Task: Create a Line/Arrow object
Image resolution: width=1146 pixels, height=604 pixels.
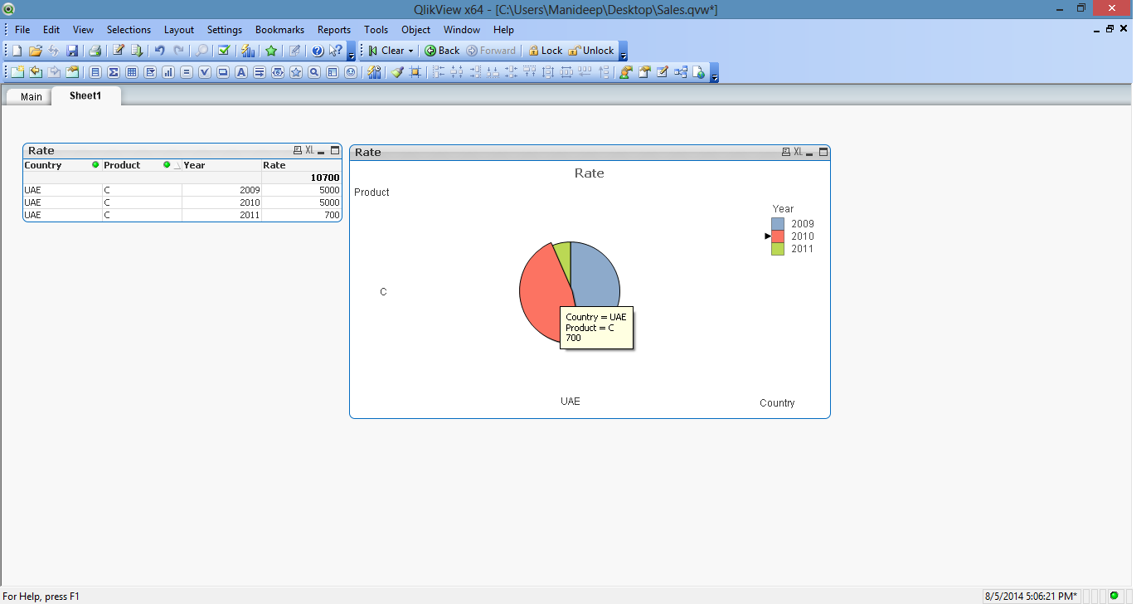Action: point(260,72)
